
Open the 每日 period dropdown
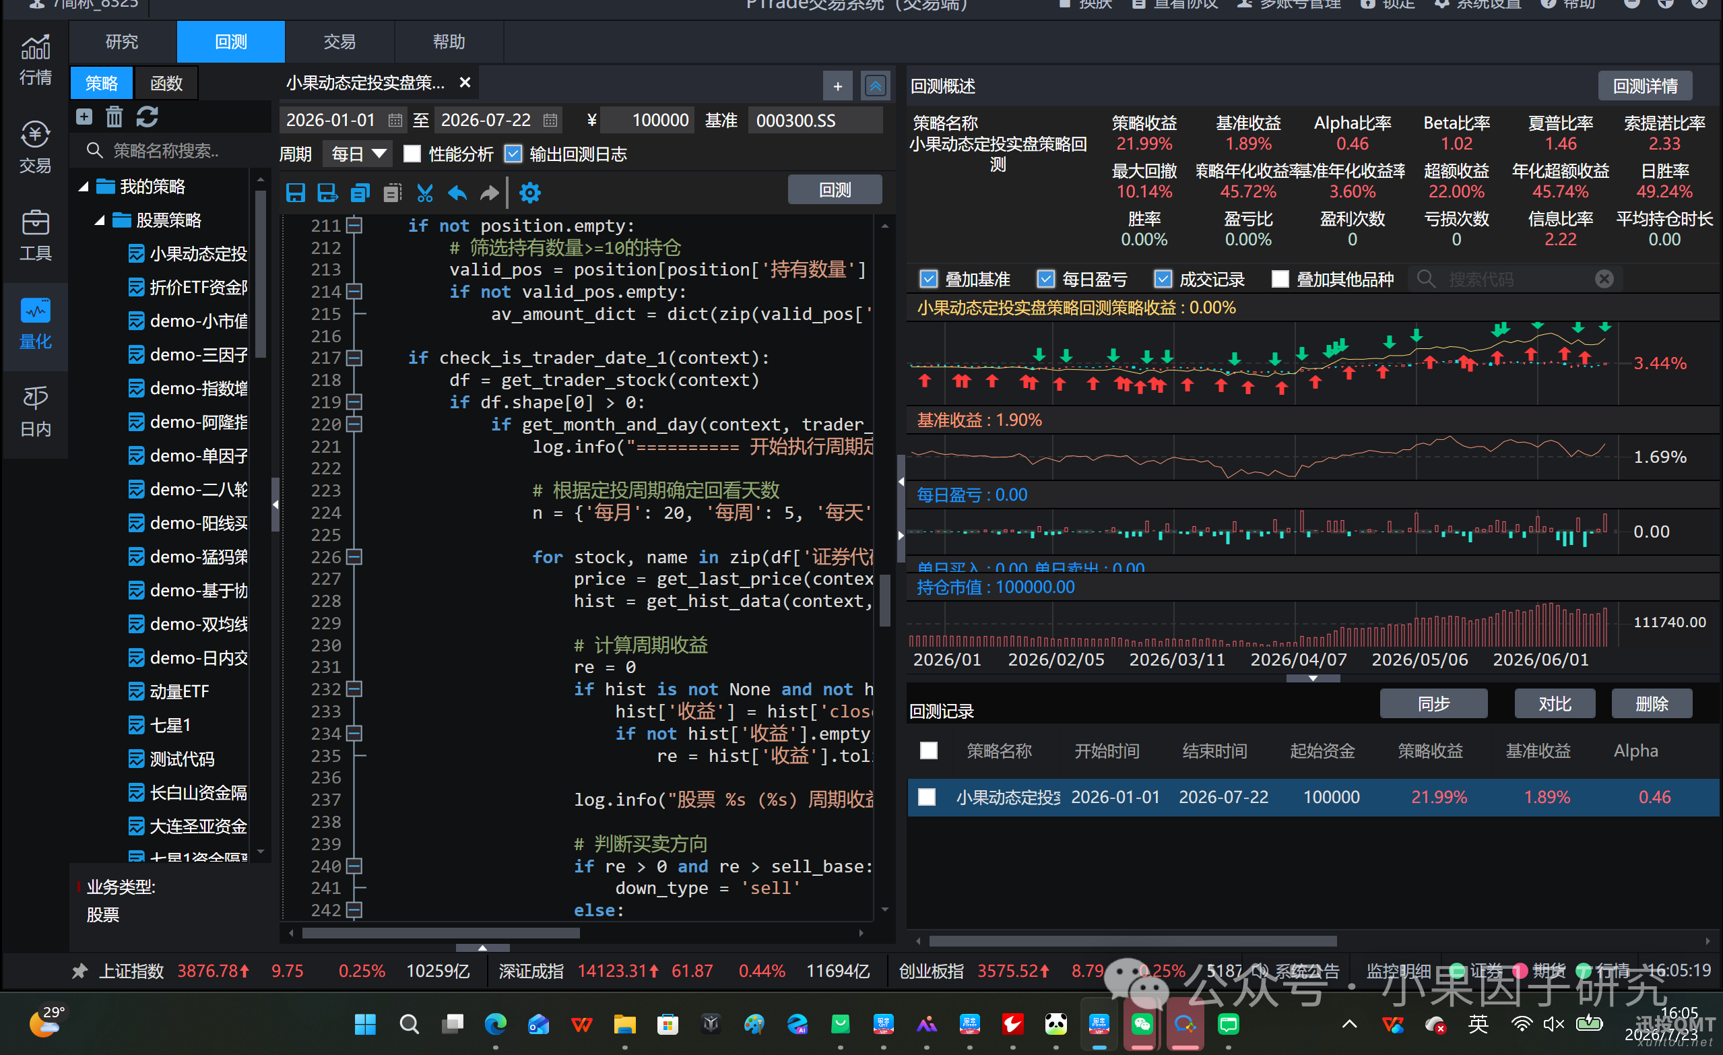(x=357, y=154)
